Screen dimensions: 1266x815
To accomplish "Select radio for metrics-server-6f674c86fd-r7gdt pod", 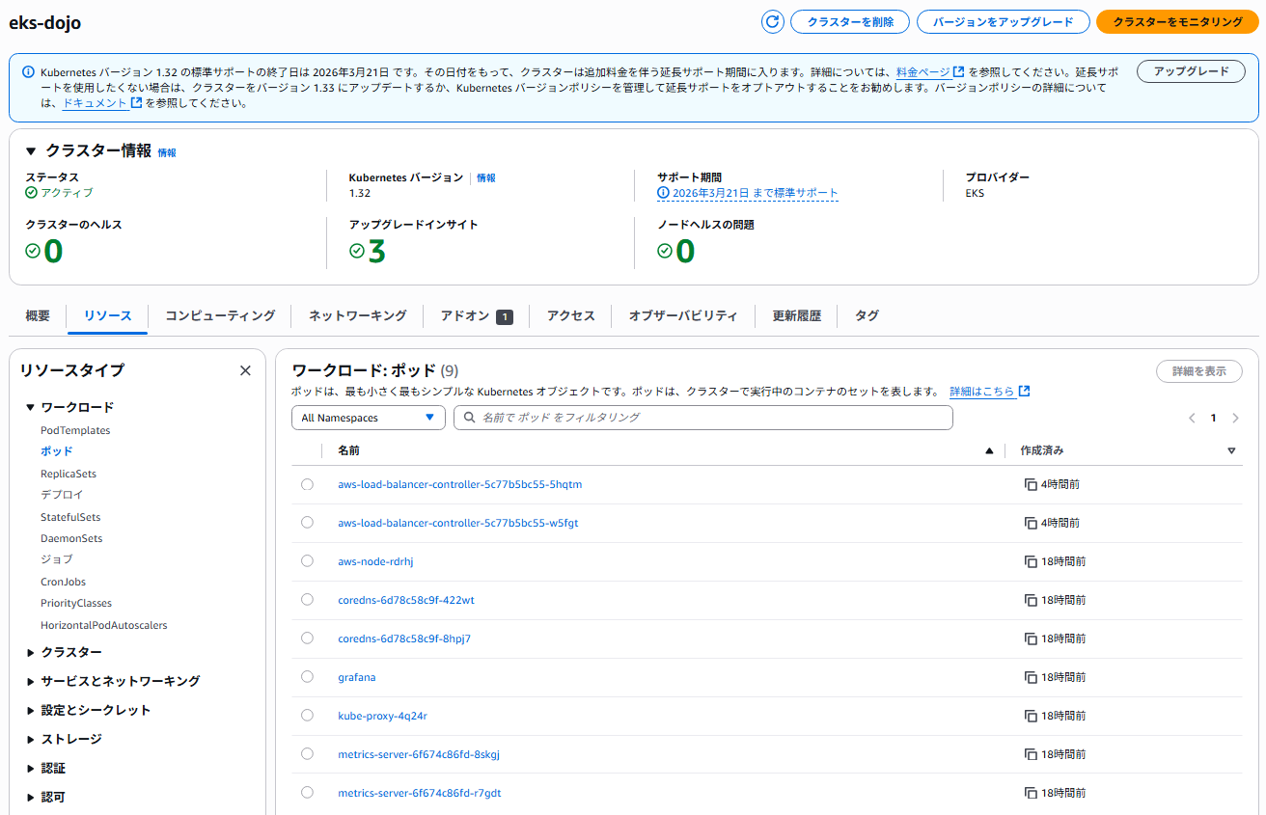I will tap(307, 793).
